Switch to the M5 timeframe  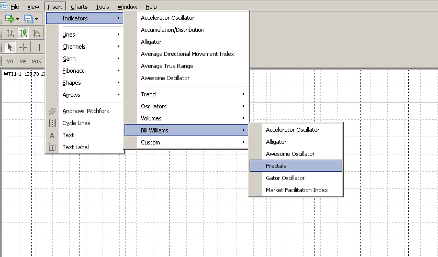click(x=23, y=61)
